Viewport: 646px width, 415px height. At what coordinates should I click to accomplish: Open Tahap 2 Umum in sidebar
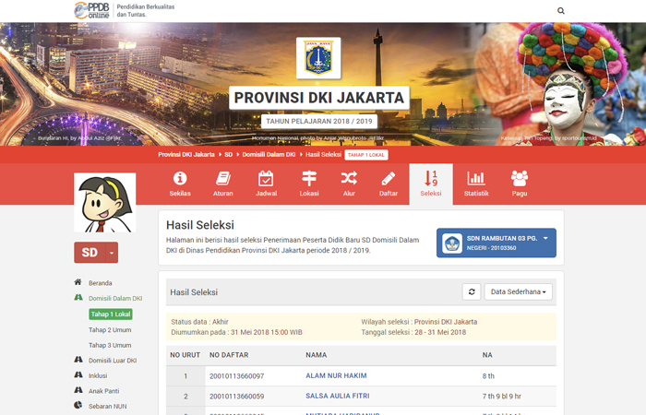pyautogui.click(x=108, y=329)
